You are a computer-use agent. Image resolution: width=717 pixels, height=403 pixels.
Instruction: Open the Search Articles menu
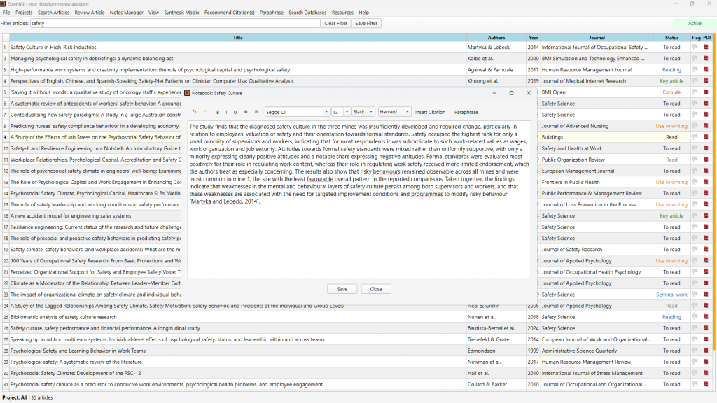click(53, 13)
